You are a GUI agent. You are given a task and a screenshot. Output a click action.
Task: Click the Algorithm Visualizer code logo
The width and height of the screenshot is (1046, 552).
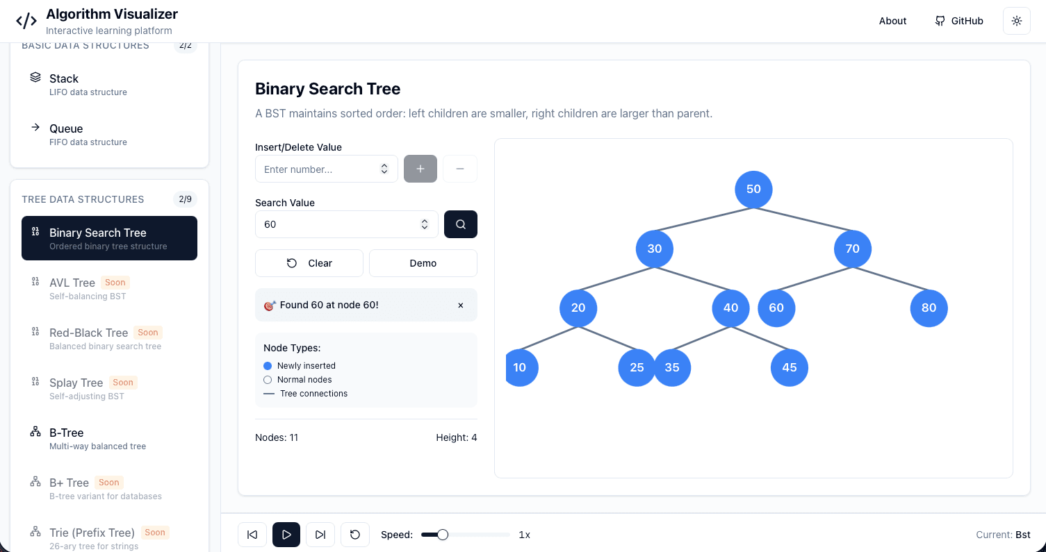point(26,20)
